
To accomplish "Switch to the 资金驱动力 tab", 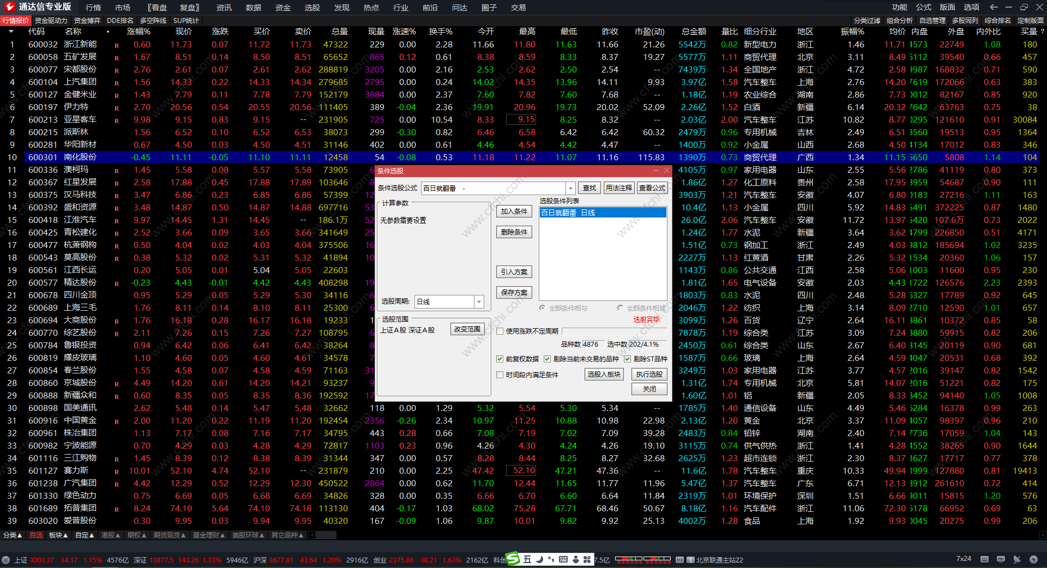I will coord(51,21).
